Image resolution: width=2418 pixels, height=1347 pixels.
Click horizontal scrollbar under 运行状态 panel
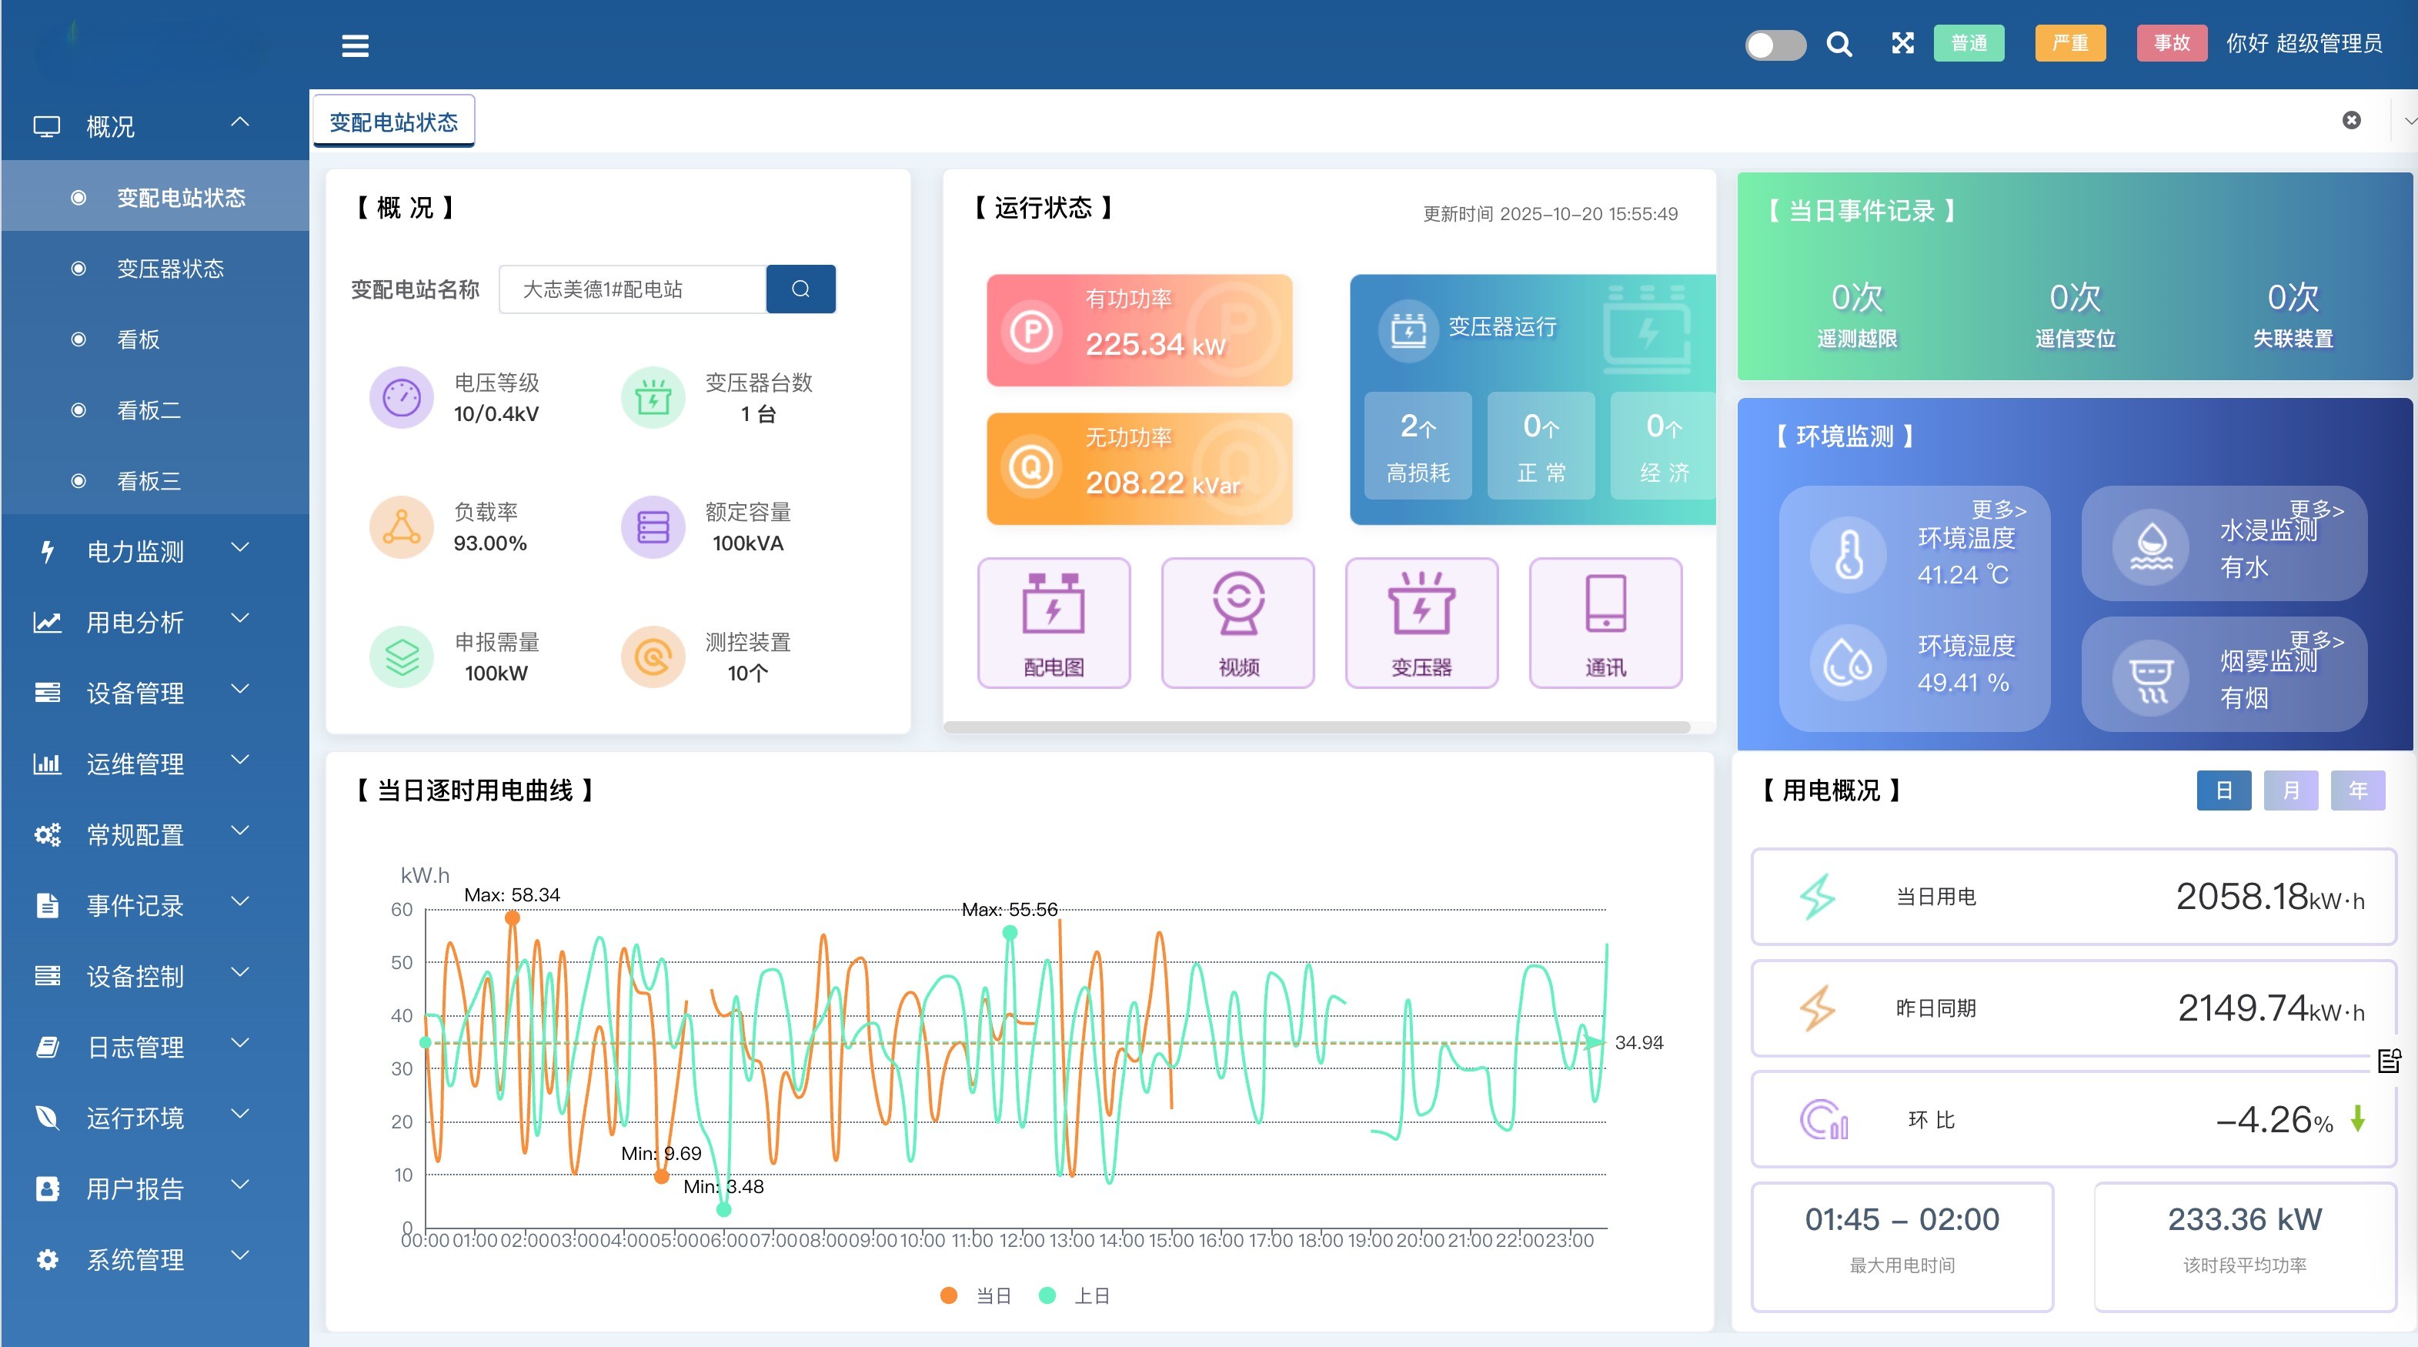click(x=1316, y=727)
